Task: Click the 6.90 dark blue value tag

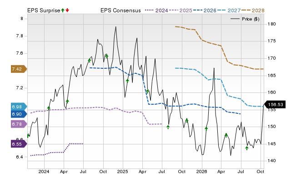Action: click(x=19, y=114)
